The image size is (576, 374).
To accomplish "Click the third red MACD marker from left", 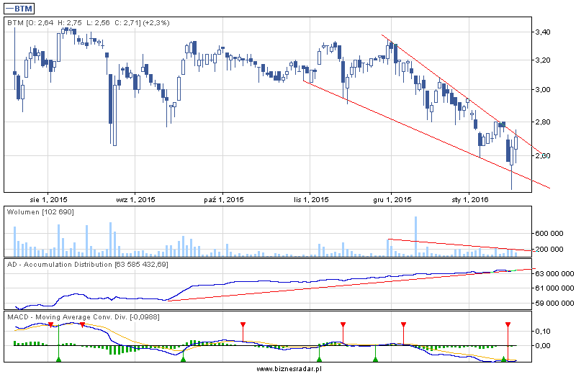I will 243,325.
